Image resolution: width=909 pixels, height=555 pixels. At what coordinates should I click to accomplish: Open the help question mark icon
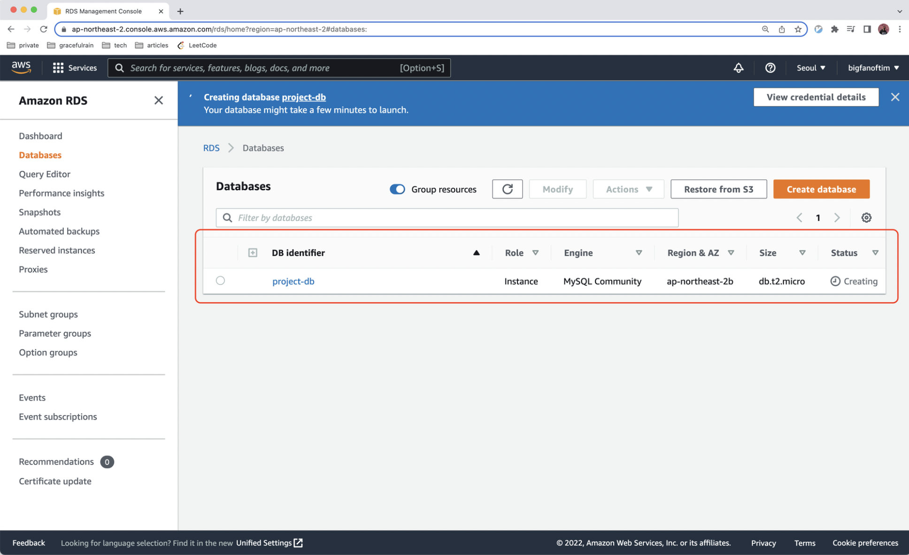[x=770, y=68]
